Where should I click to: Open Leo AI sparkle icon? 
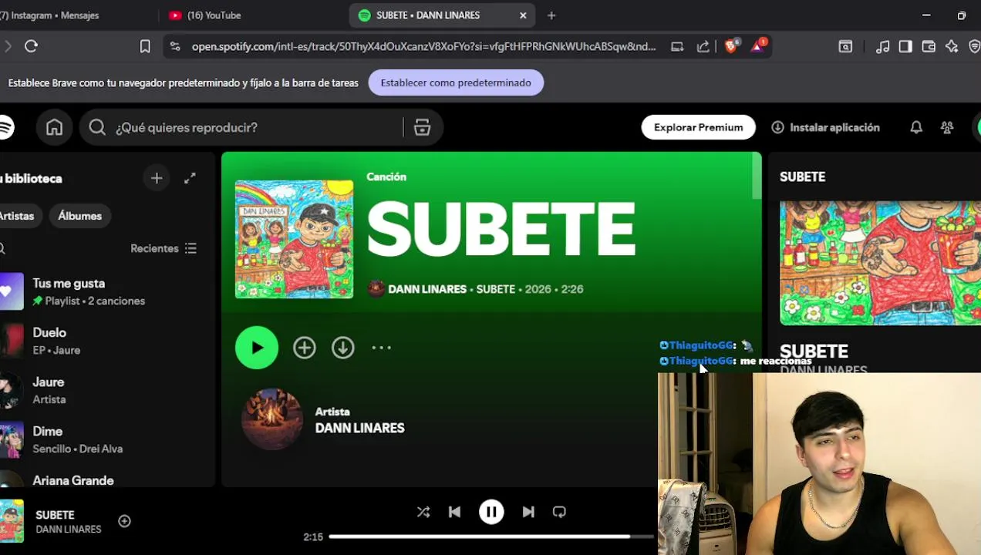tap(952, 46)
